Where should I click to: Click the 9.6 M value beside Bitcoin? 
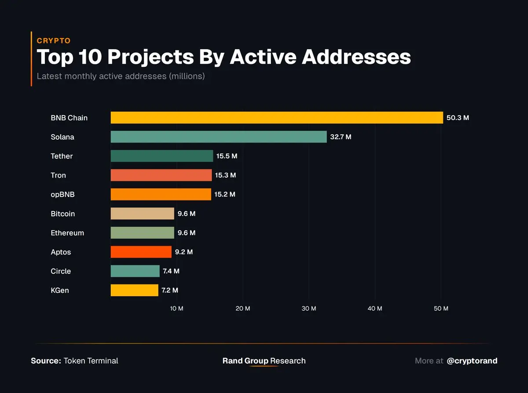(187, 214)
